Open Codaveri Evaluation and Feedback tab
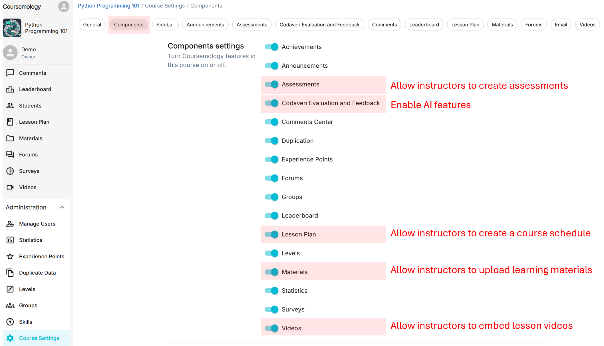604x346 pixels. click(319, 25)
